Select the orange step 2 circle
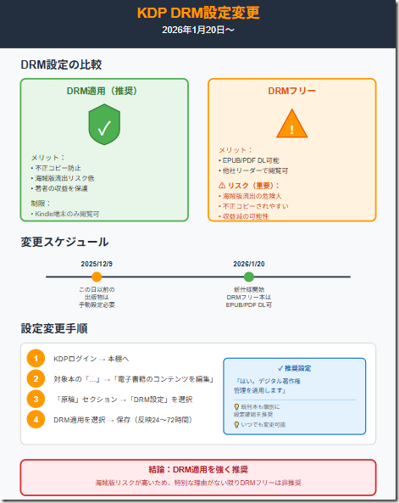Image resolution: width=399 pixels, height=503 pixels. coord(36,379)
